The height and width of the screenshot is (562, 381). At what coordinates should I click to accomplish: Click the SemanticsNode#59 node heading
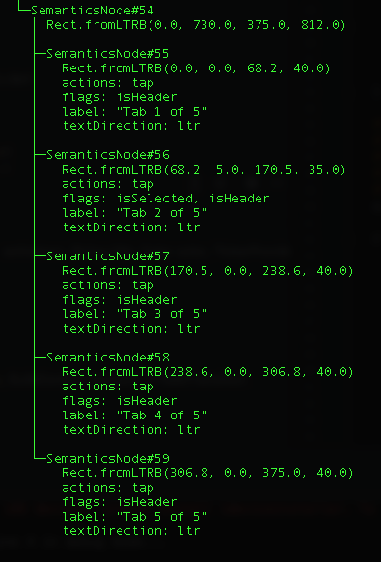108,459
